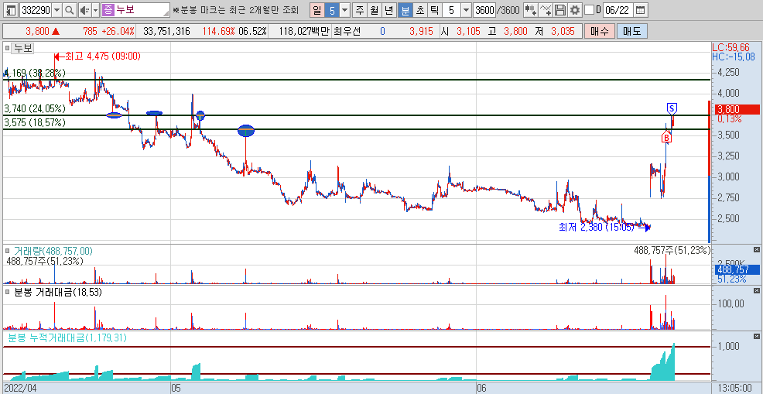
Task: Close the 거래량 volume panel
Action: click(757, 250)
